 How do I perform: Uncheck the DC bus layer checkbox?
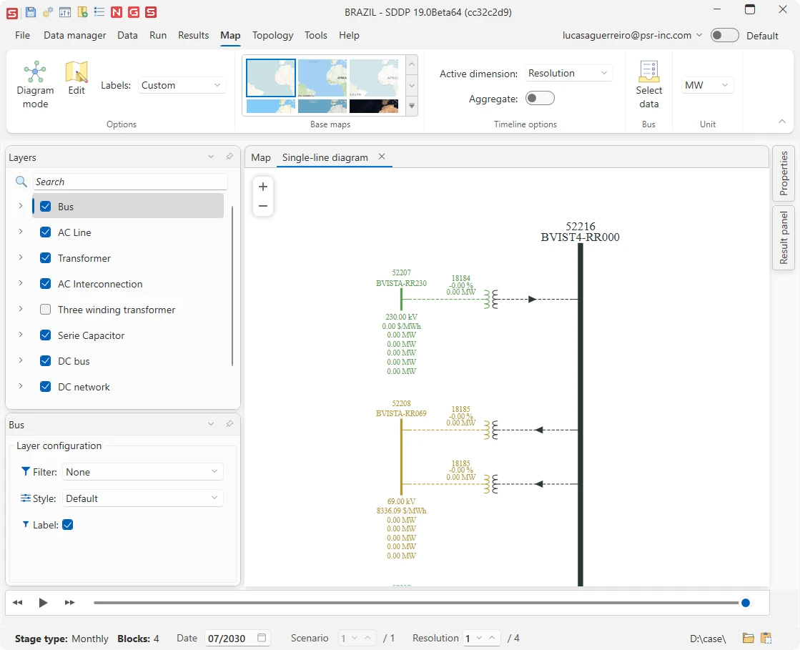(46, 360)
